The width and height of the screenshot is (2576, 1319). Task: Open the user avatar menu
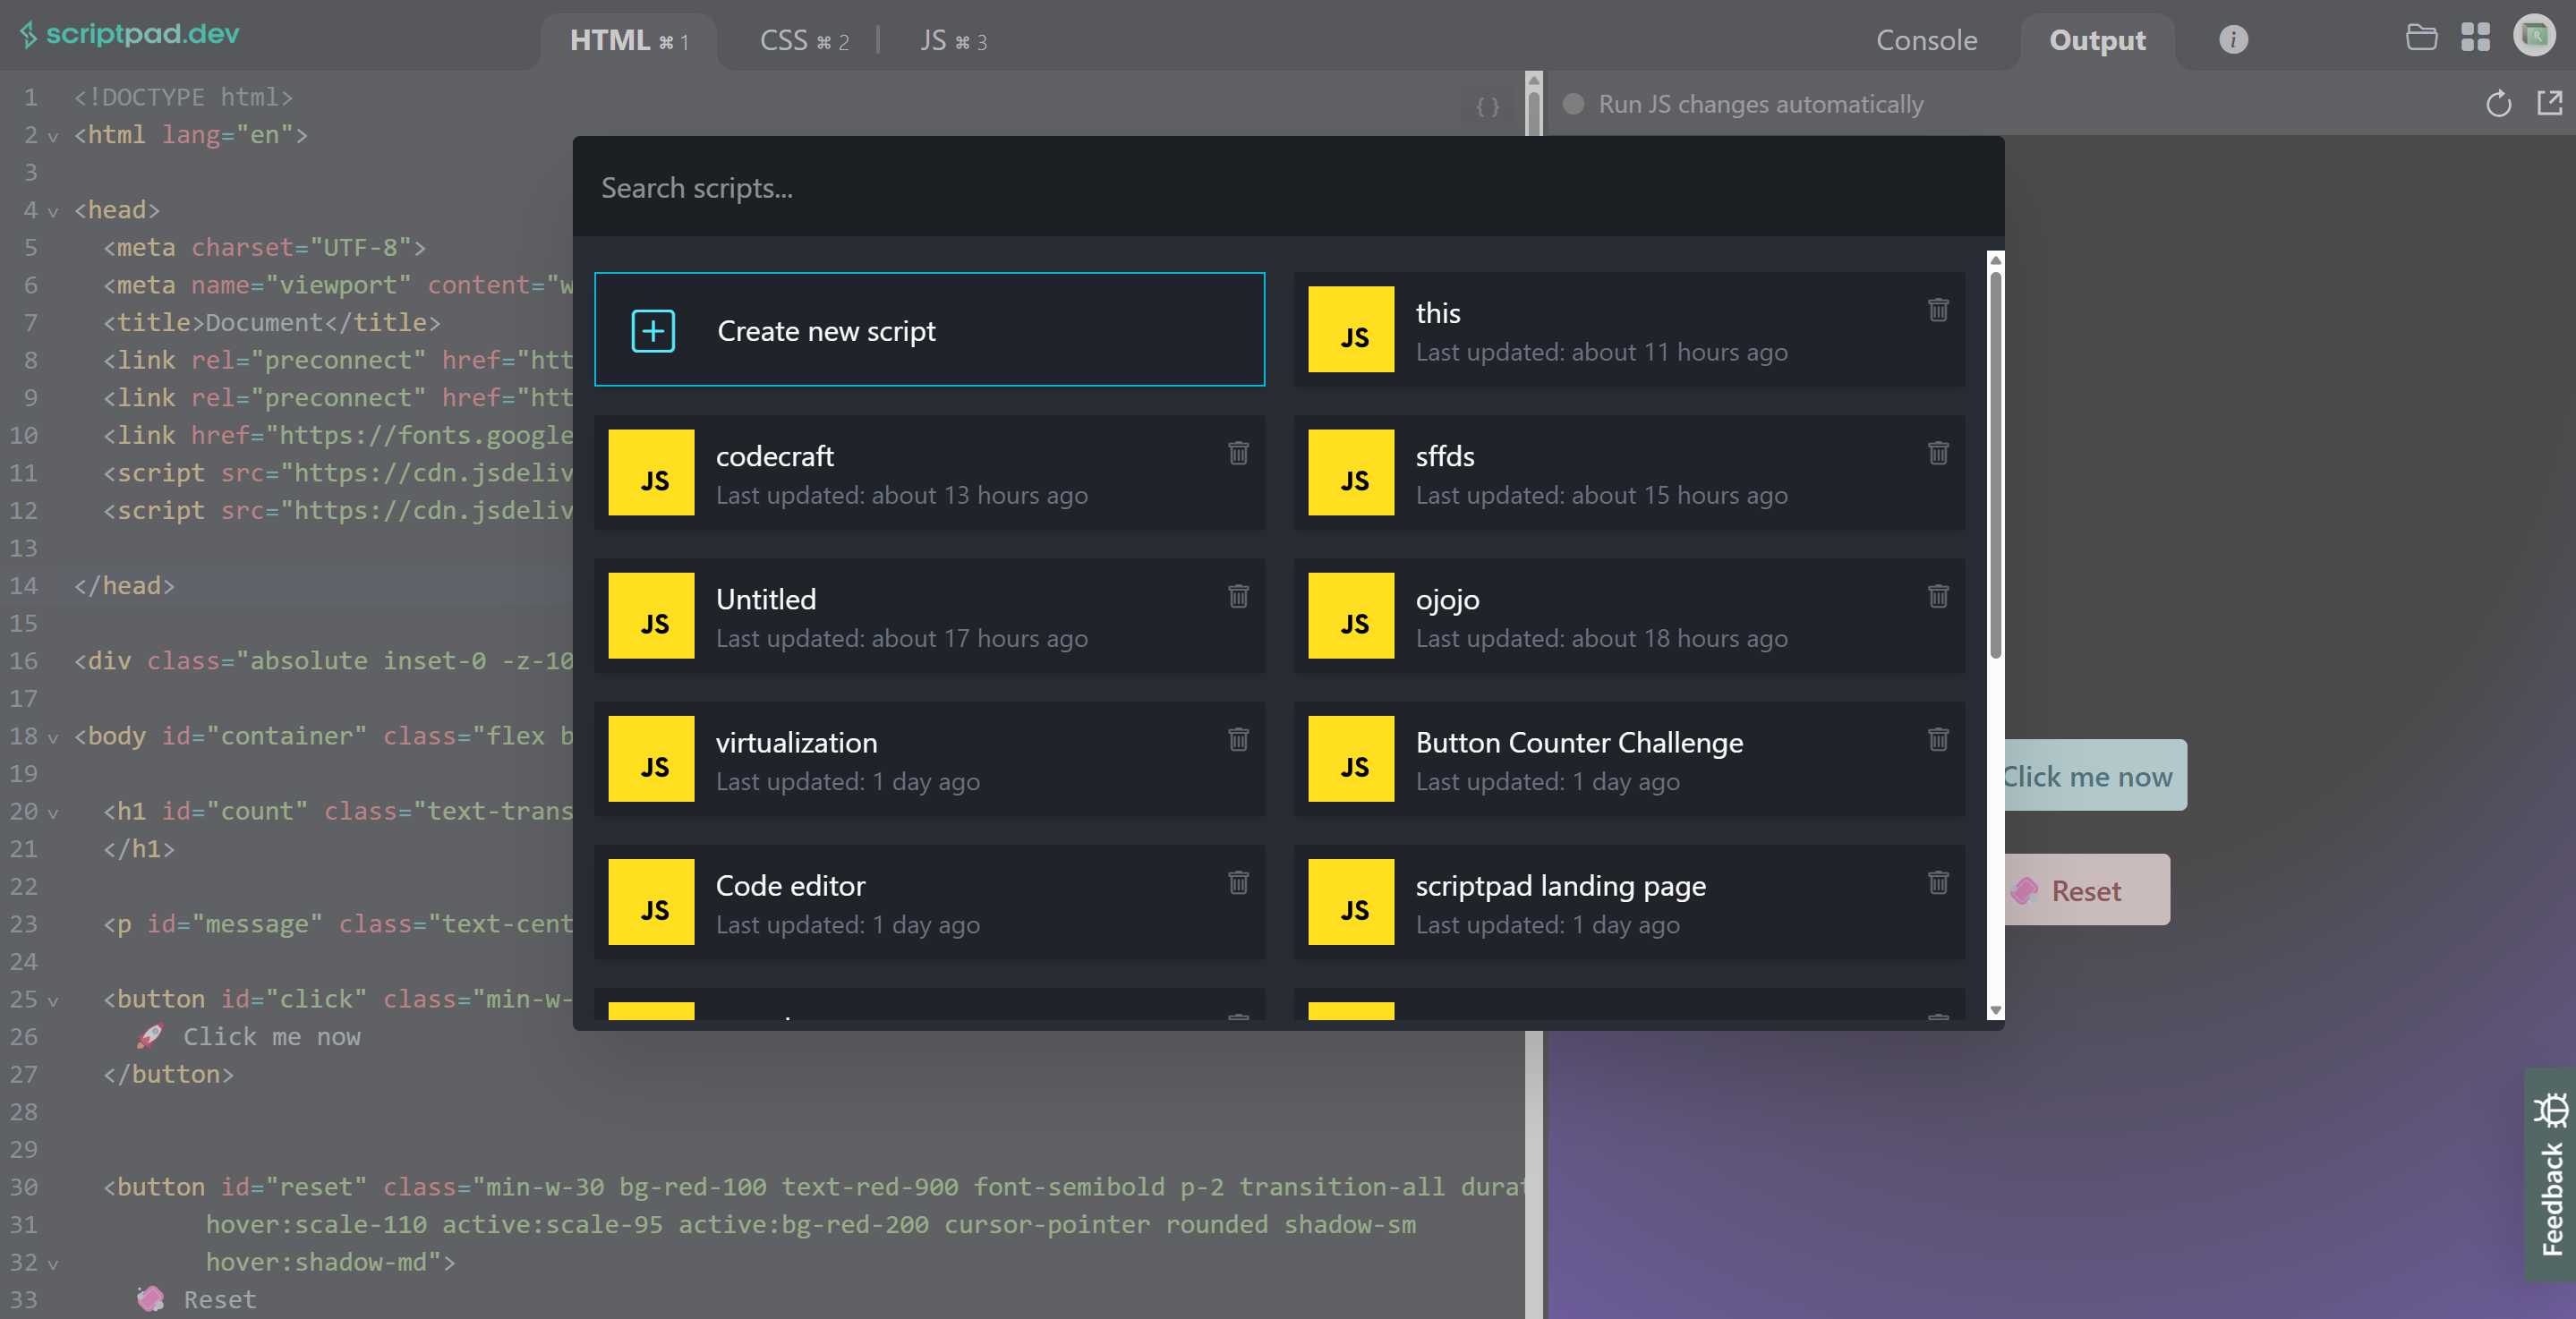coord(2533,36)
